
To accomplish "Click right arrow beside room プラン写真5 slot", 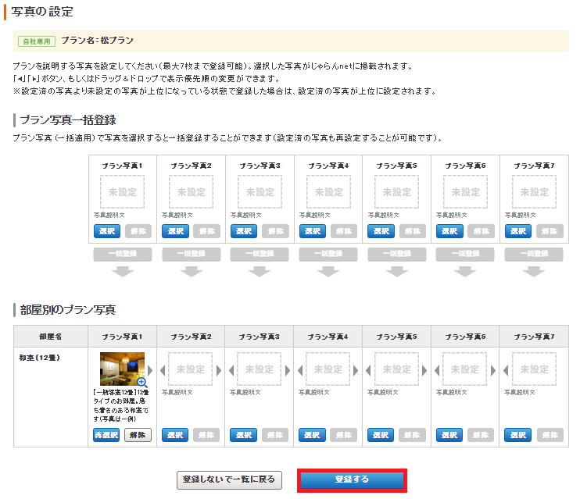I will (424, 369).
